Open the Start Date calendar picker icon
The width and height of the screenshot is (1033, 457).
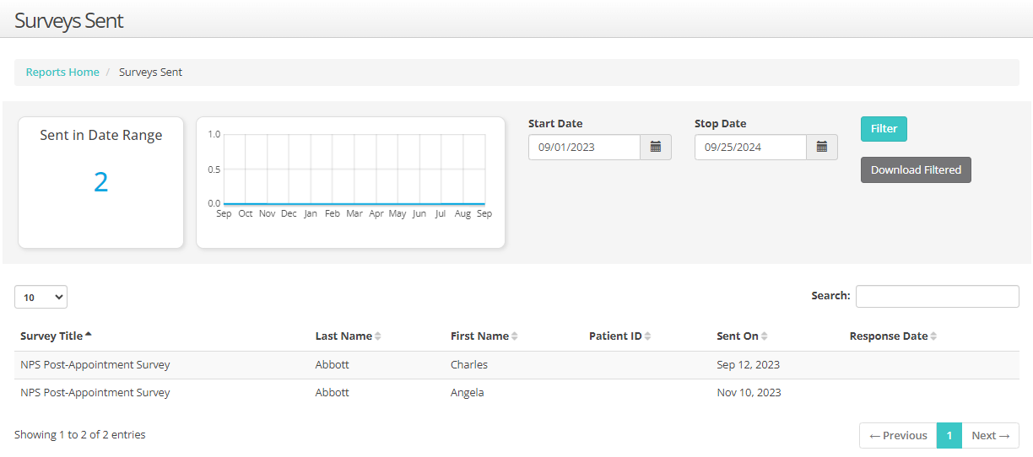pos(656,148)
